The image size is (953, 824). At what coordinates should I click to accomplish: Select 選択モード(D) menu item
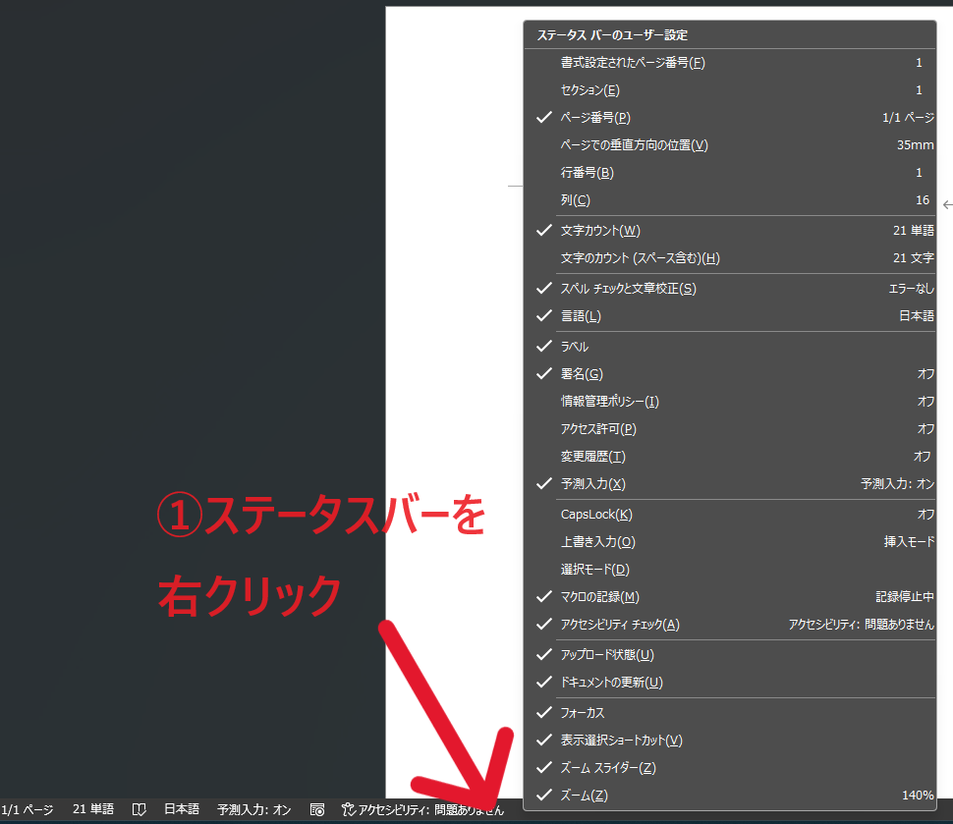click(729, 570)
